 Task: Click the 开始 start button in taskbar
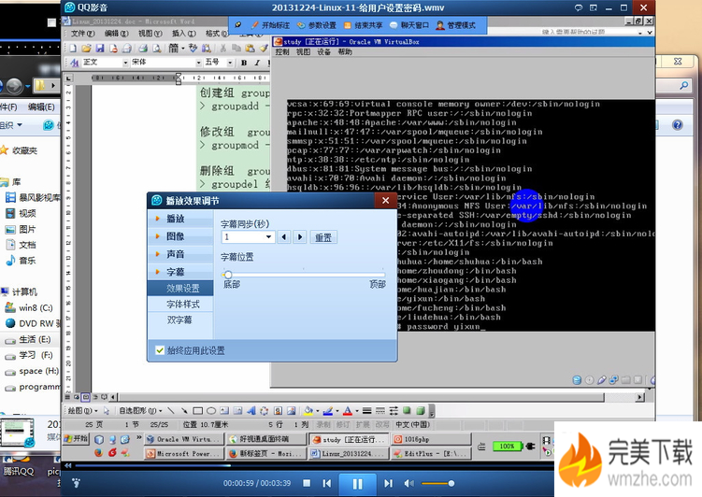coord(76,438)
